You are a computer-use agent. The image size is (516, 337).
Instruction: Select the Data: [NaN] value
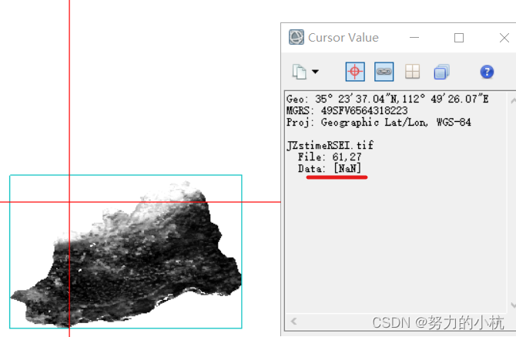click(330, 168)
